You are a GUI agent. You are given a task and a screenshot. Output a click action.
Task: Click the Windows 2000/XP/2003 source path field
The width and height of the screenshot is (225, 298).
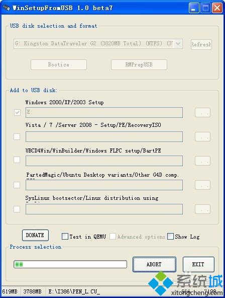tap(104, 112)
